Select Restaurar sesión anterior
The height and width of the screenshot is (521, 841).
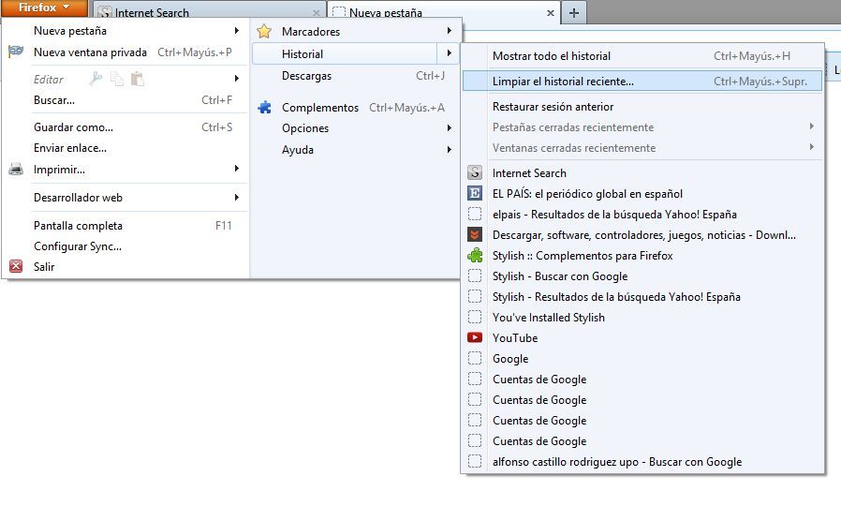642,106
